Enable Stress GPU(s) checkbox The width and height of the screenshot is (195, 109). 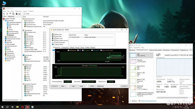[x=55, y=44]
